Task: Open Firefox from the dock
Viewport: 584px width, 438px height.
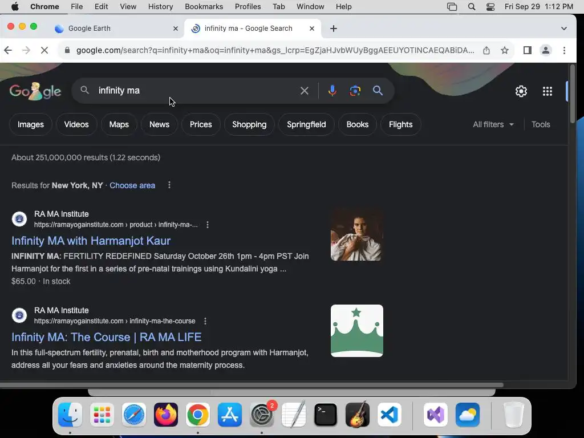Action: coord(166,415)
